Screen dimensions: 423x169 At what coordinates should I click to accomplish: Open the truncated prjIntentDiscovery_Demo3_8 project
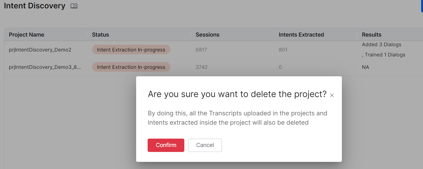click(x=45, y=67)
